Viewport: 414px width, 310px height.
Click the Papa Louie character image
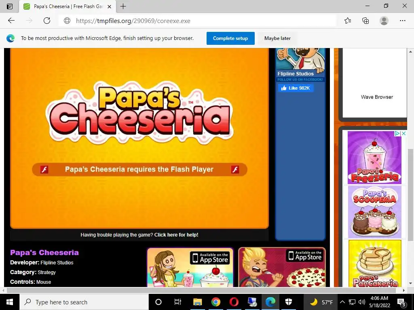(300, 59)
